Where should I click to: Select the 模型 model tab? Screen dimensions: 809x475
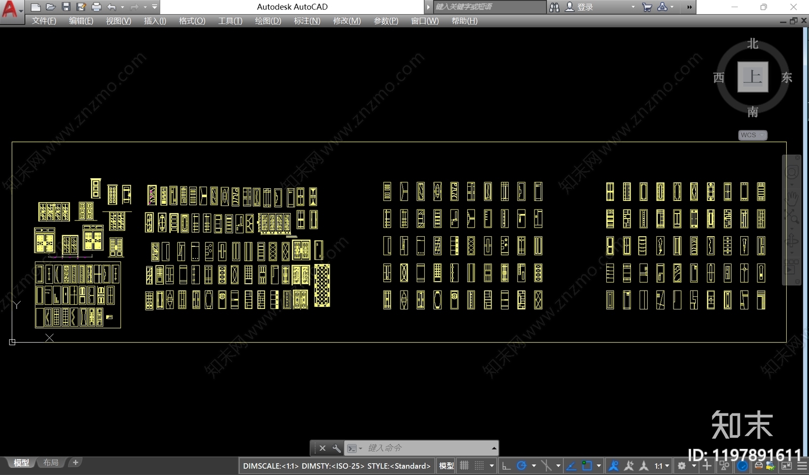point(21,462)
